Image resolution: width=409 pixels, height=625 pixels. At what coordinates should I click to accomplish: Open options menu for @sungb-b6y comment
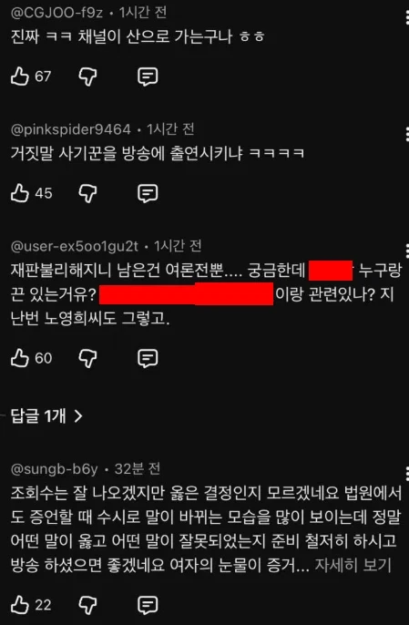[x=406, y=474]
